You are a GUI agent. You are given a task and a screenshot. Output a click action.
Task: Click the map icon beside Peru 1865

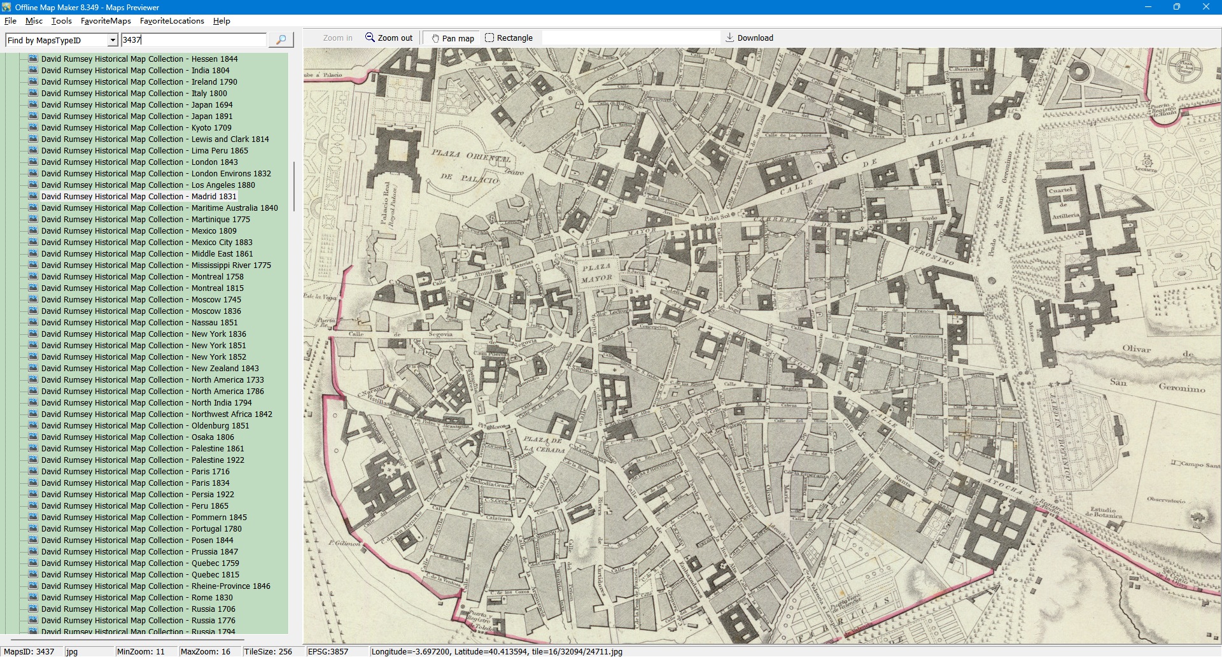pos(33,505)
